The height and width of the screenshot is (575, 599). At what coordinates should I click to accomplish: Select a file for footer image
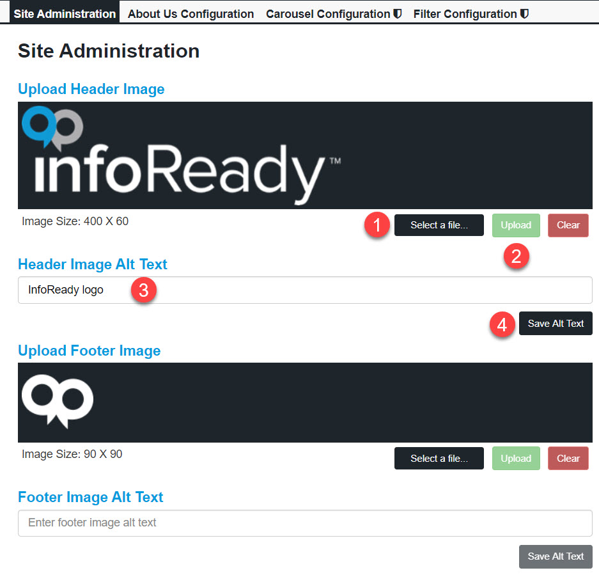point(439,459)
